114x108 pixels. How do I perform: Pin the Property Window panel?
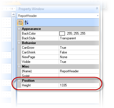[97, 9]
